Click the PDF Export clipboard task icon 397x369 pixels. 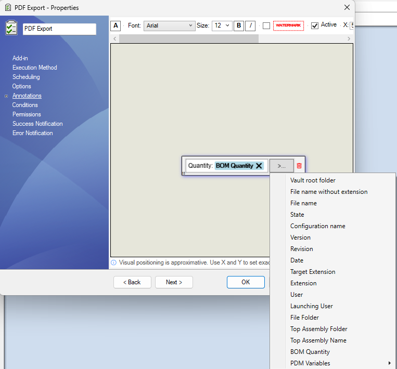(11, 28)
